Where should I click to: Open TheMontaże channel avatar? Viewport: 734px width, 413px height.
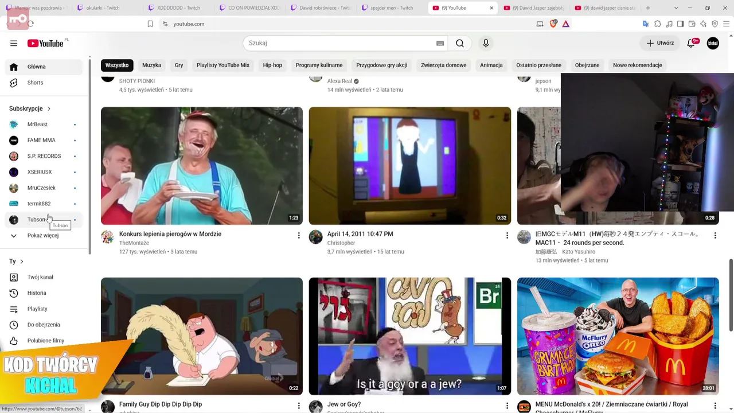(x=108, y=237)
